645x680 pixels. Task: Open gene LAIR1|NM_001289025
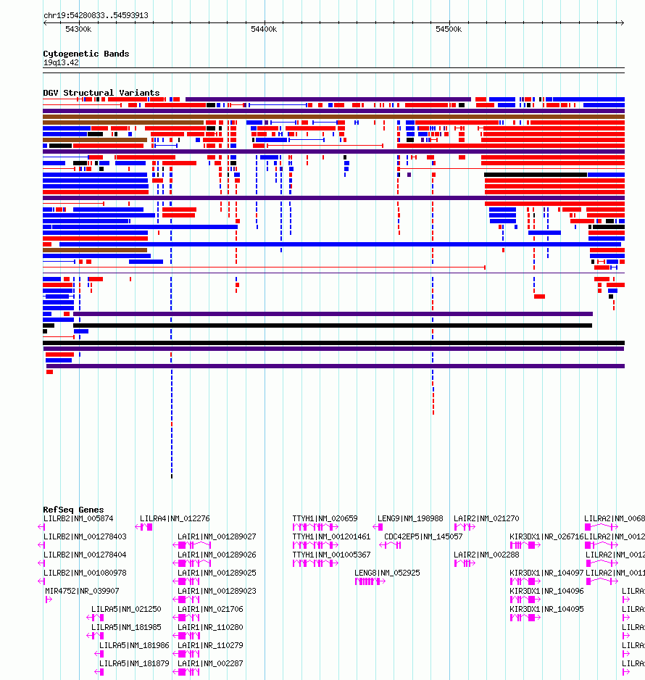(217, 573)
